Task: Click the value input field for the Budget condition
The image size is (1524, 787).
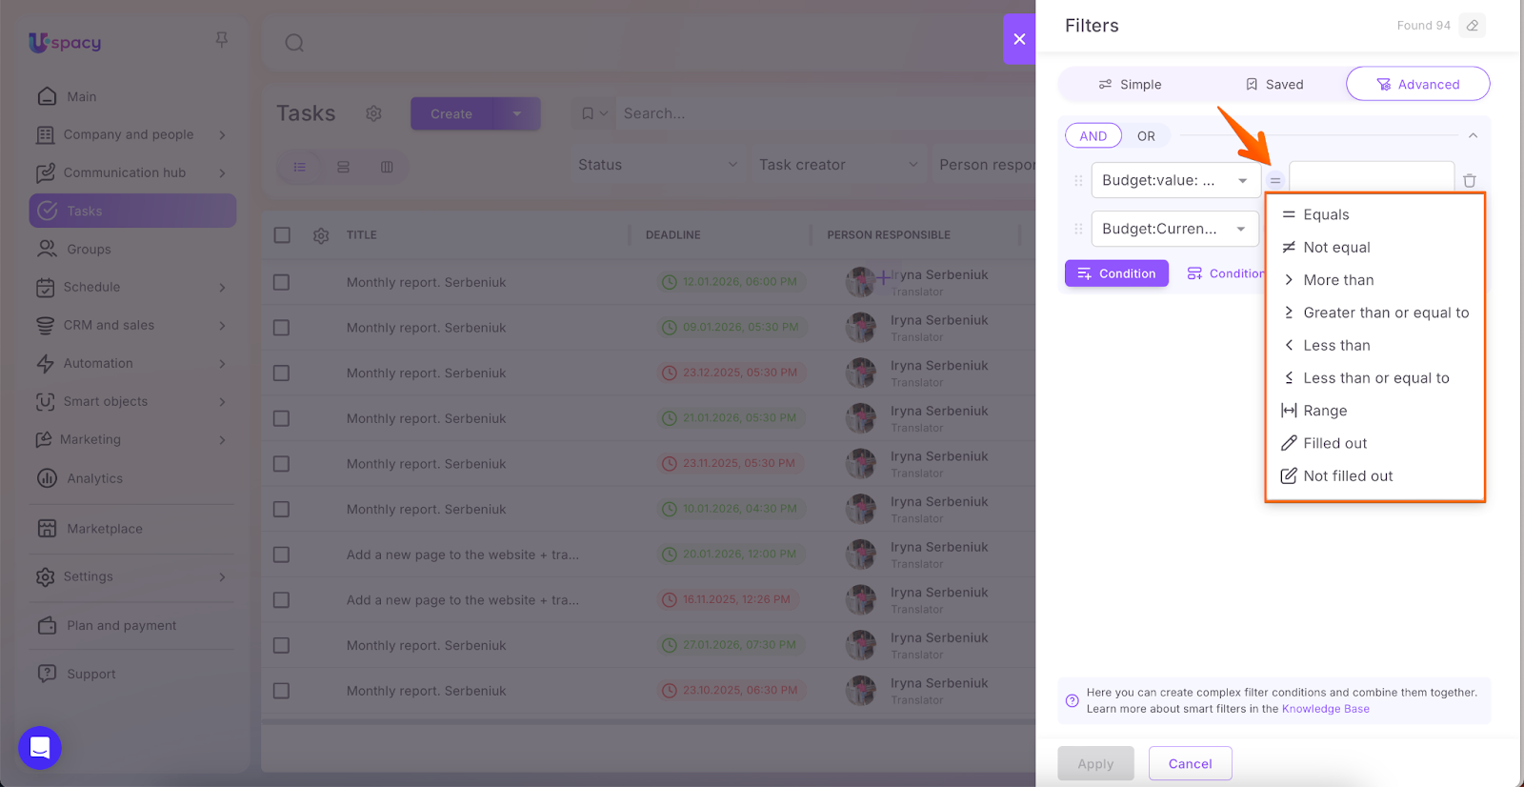Action: click(1370, 177)
